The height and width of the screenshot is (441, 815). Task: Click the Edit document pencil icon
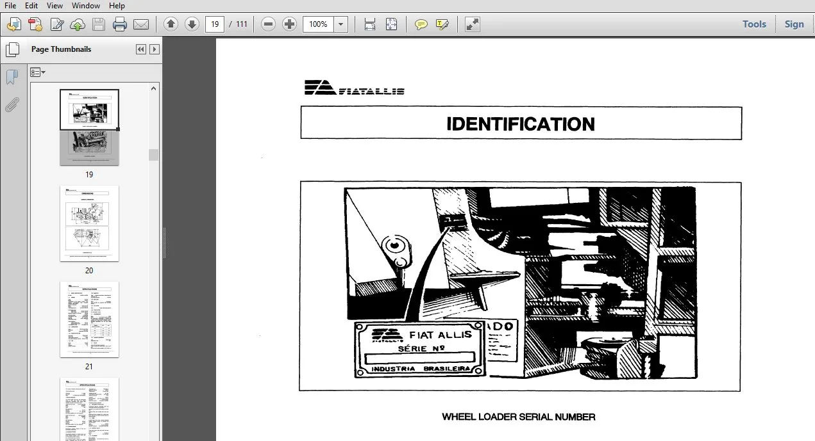coord(57,24)
